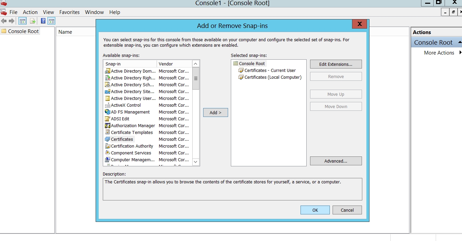Viewport: 462px width, 241px height.
Task: Select Certificates - Current User entry
Action: 270,71
